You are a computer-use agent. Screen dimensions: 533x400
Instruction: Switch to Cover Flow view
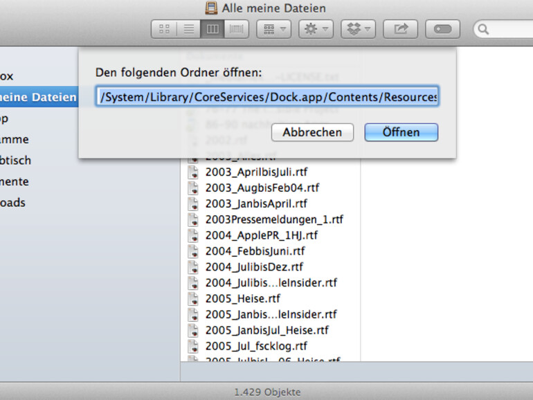(236, 29)
